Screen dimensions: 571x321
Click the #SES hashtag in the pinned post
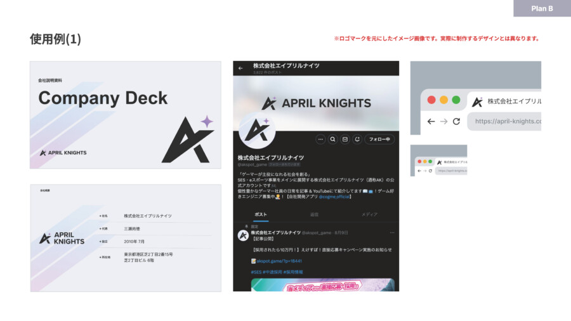coord(257,272)
